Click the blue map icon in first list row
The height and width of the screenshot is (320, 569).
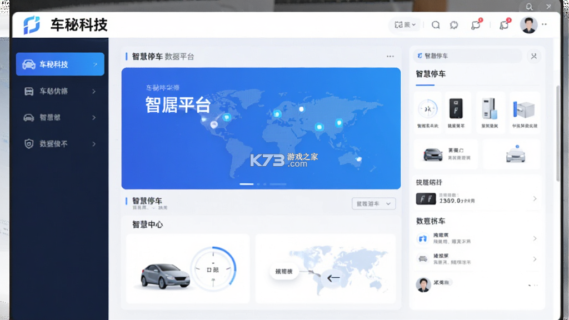click(x=423, y=238)
